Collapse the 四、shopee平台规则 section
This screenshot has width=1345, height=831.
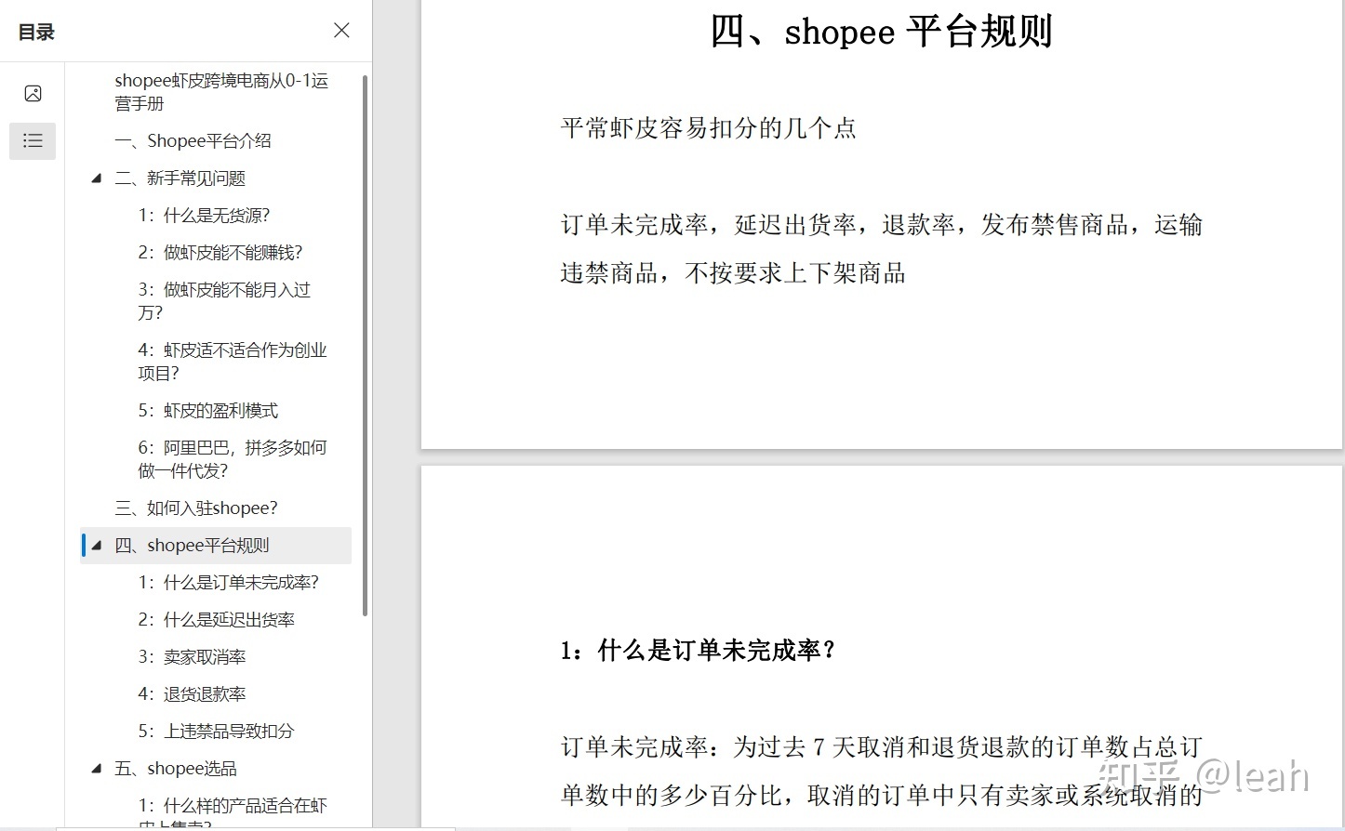(x=97, y=546)
